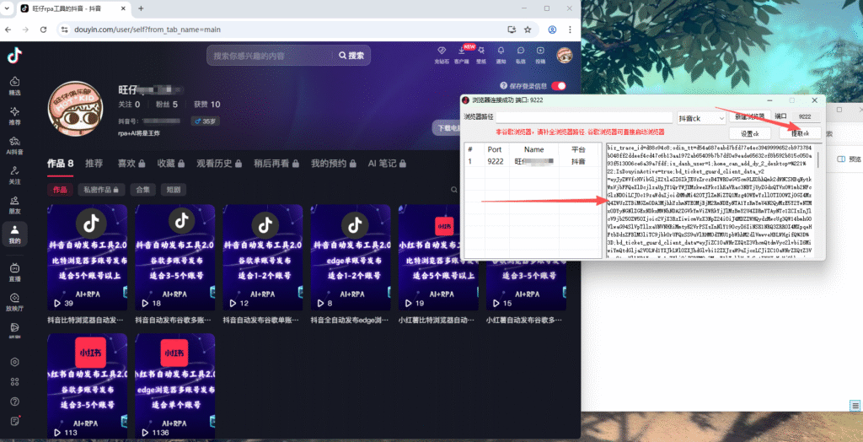Open 直播 in the sidebar
The image size is (863, 442).
14,272
